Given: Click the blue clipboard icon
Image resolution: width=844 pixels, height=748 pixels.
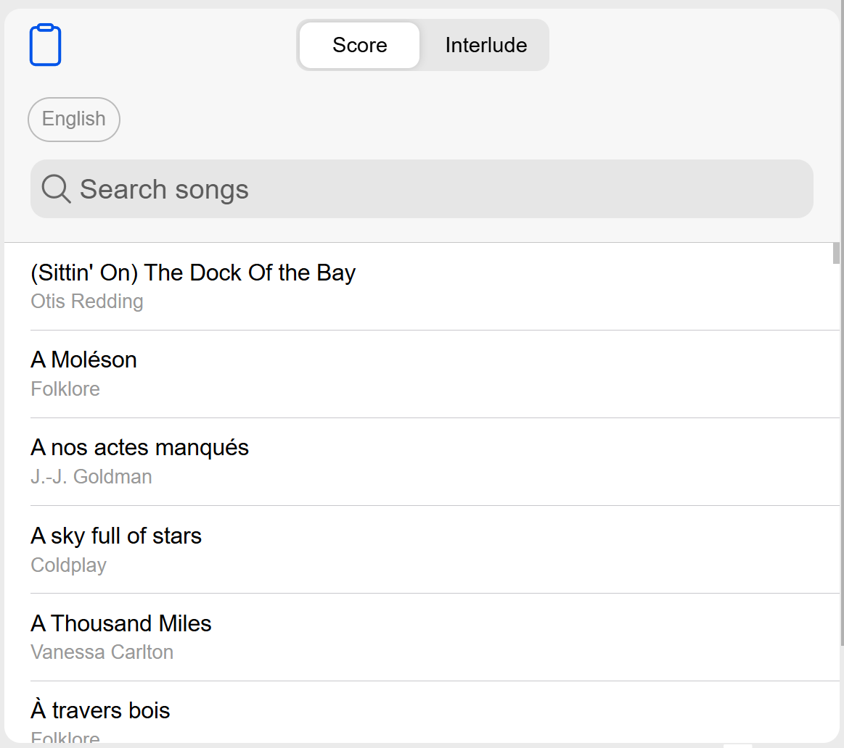Looking at the screenshot, I should (x=45, y=45).
